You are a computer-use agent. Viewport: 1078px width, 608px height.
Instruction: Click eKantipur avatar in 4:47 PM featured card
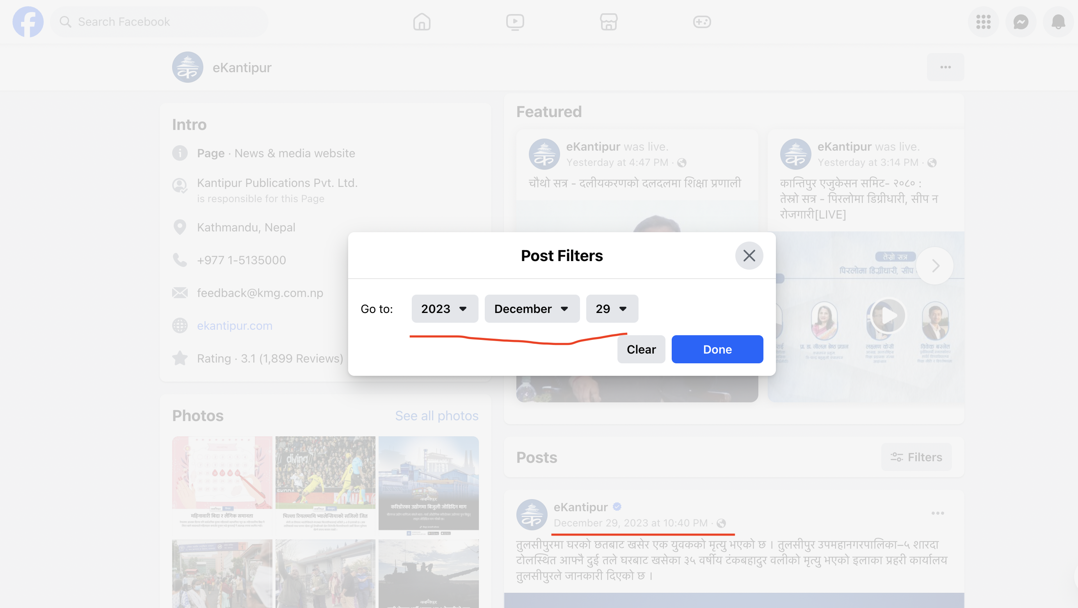click(x=544, y=154)
